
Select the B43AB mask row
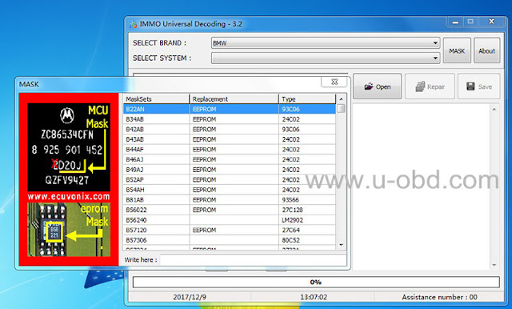pyautogui.click(x=230, y=139)
